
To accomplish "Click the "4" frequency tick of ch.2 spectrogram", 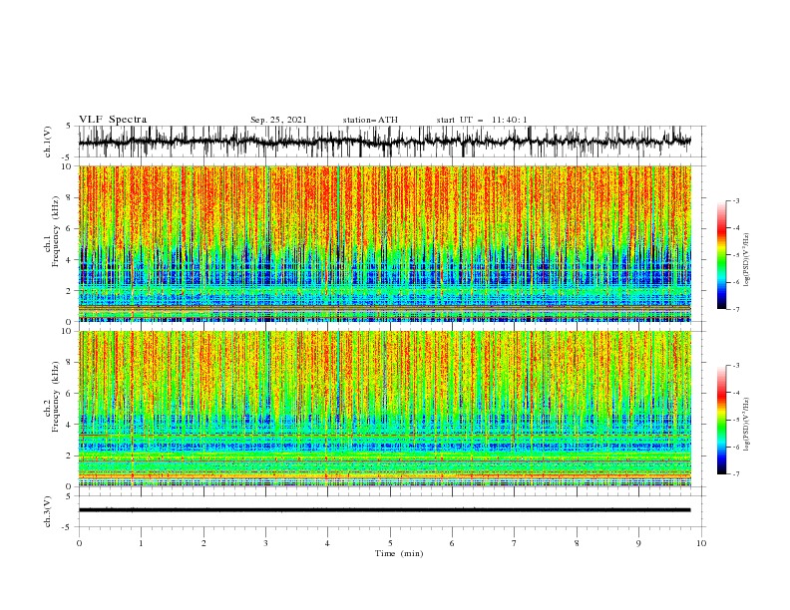I will pos(70,425).
